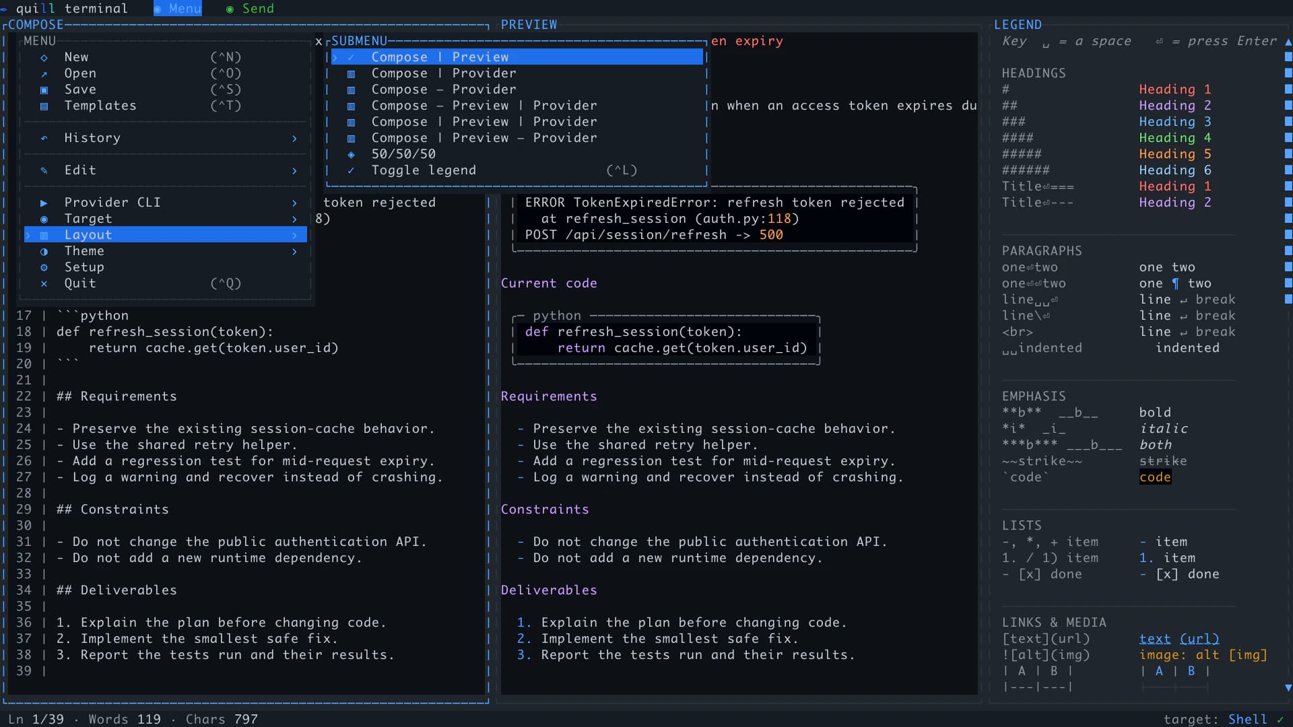
Task: Click the Layout row's right chevron
Action: click(294, 236)
